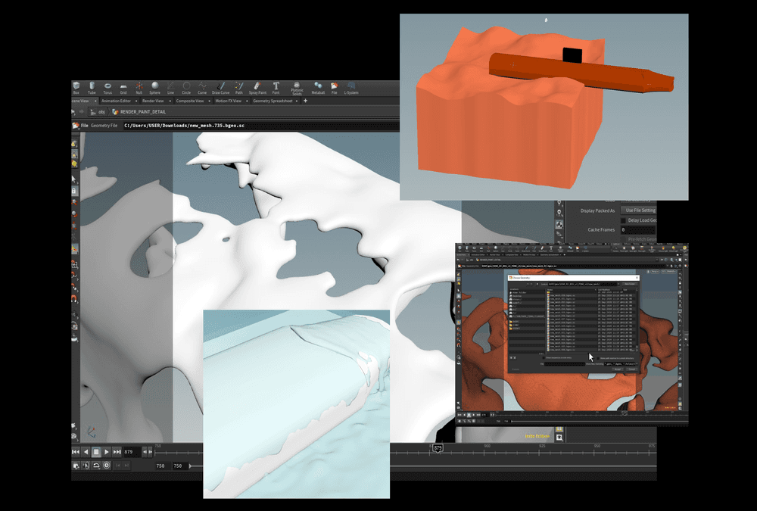Image resolution: width=757 pixels, height=511 pixels.
Task: Open the Use File Setting dropdown
Action: click(640, 210)
